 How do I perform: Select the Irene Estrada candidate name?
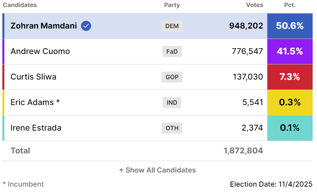click(x=36, y=128)
